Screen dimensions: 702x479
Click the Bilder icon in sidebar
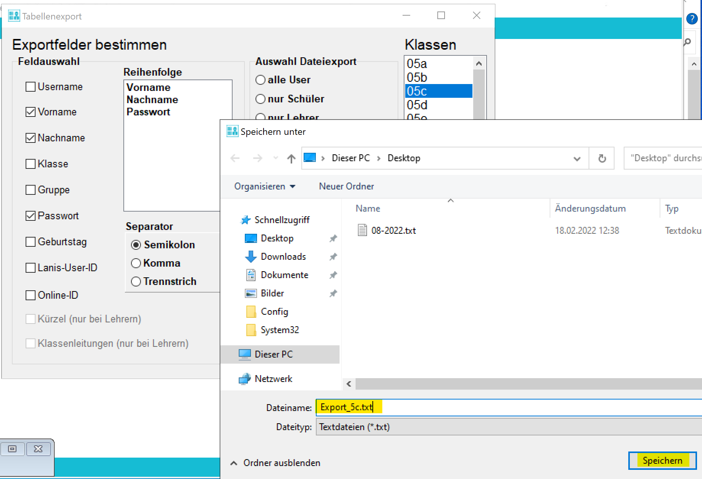[x=251, y=293]
